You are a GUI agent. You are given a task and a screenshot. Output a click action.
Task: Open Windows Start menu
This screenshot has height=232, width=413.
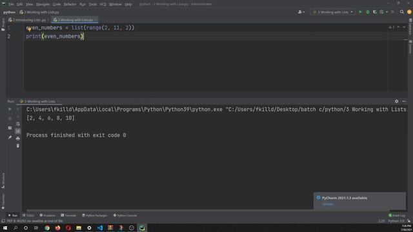pyautogui.click(x=5, y=227)
